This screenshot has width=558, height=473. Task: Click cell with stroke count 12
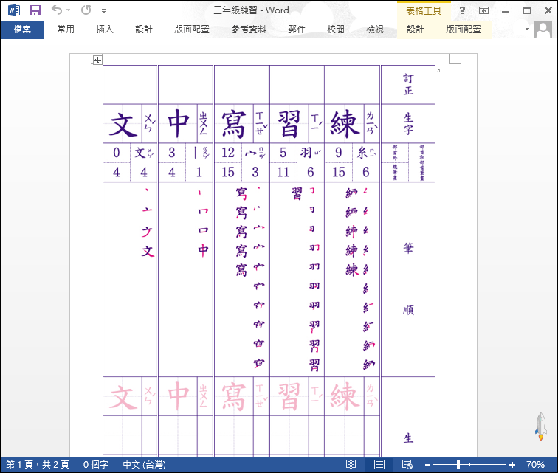pos(228,153)
